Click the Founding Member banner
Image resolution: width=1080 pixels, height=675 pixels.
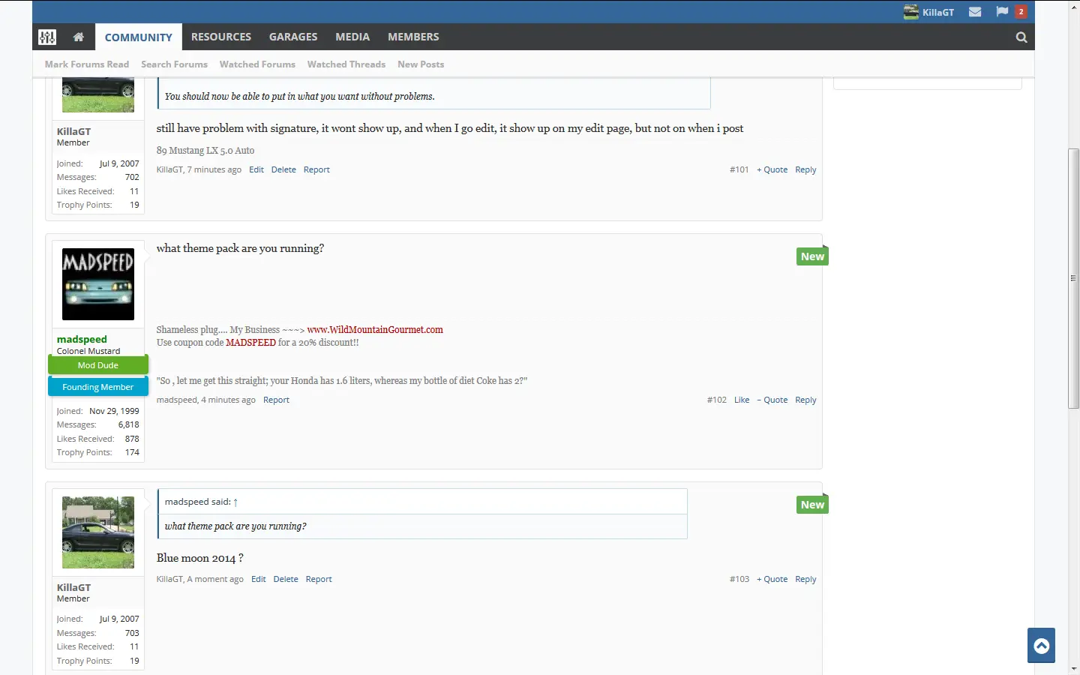pos(98,387)
